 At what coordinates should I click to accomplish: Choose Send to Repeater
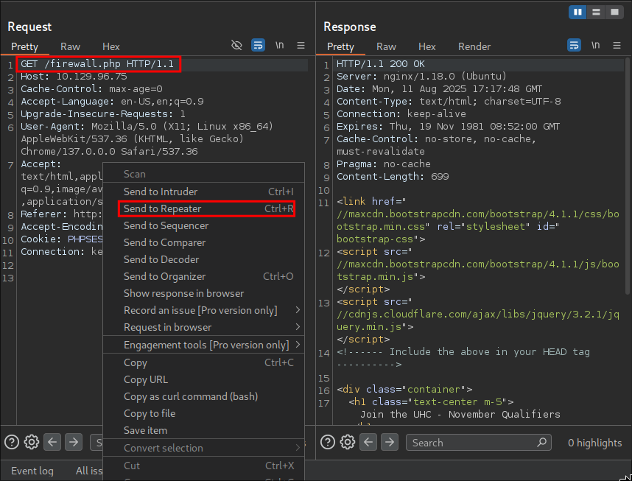[203, 208]
